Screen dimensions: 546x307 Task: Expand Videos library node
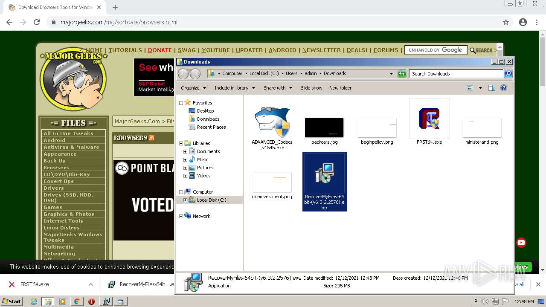pyautogui.click(x=185, y=176)
